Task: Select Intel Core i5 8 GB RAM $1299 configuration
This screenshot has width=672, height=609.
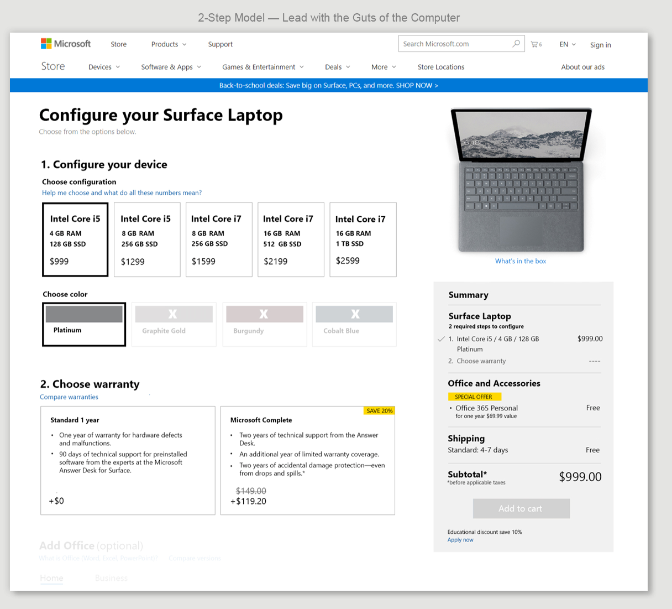Action: 147,240
